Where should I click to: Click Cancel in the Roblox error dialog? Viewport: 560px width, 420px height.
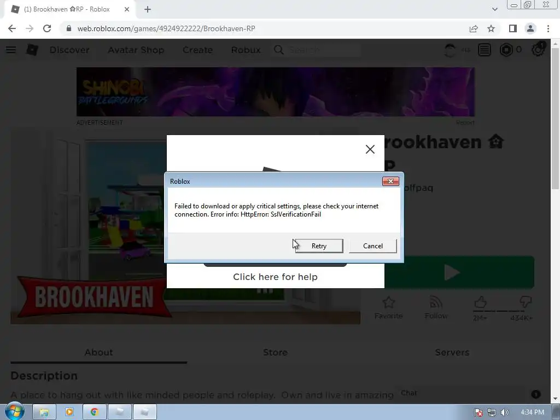tap(373, 246)
